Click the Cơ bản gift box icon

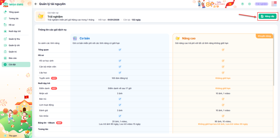coord(75,38)
